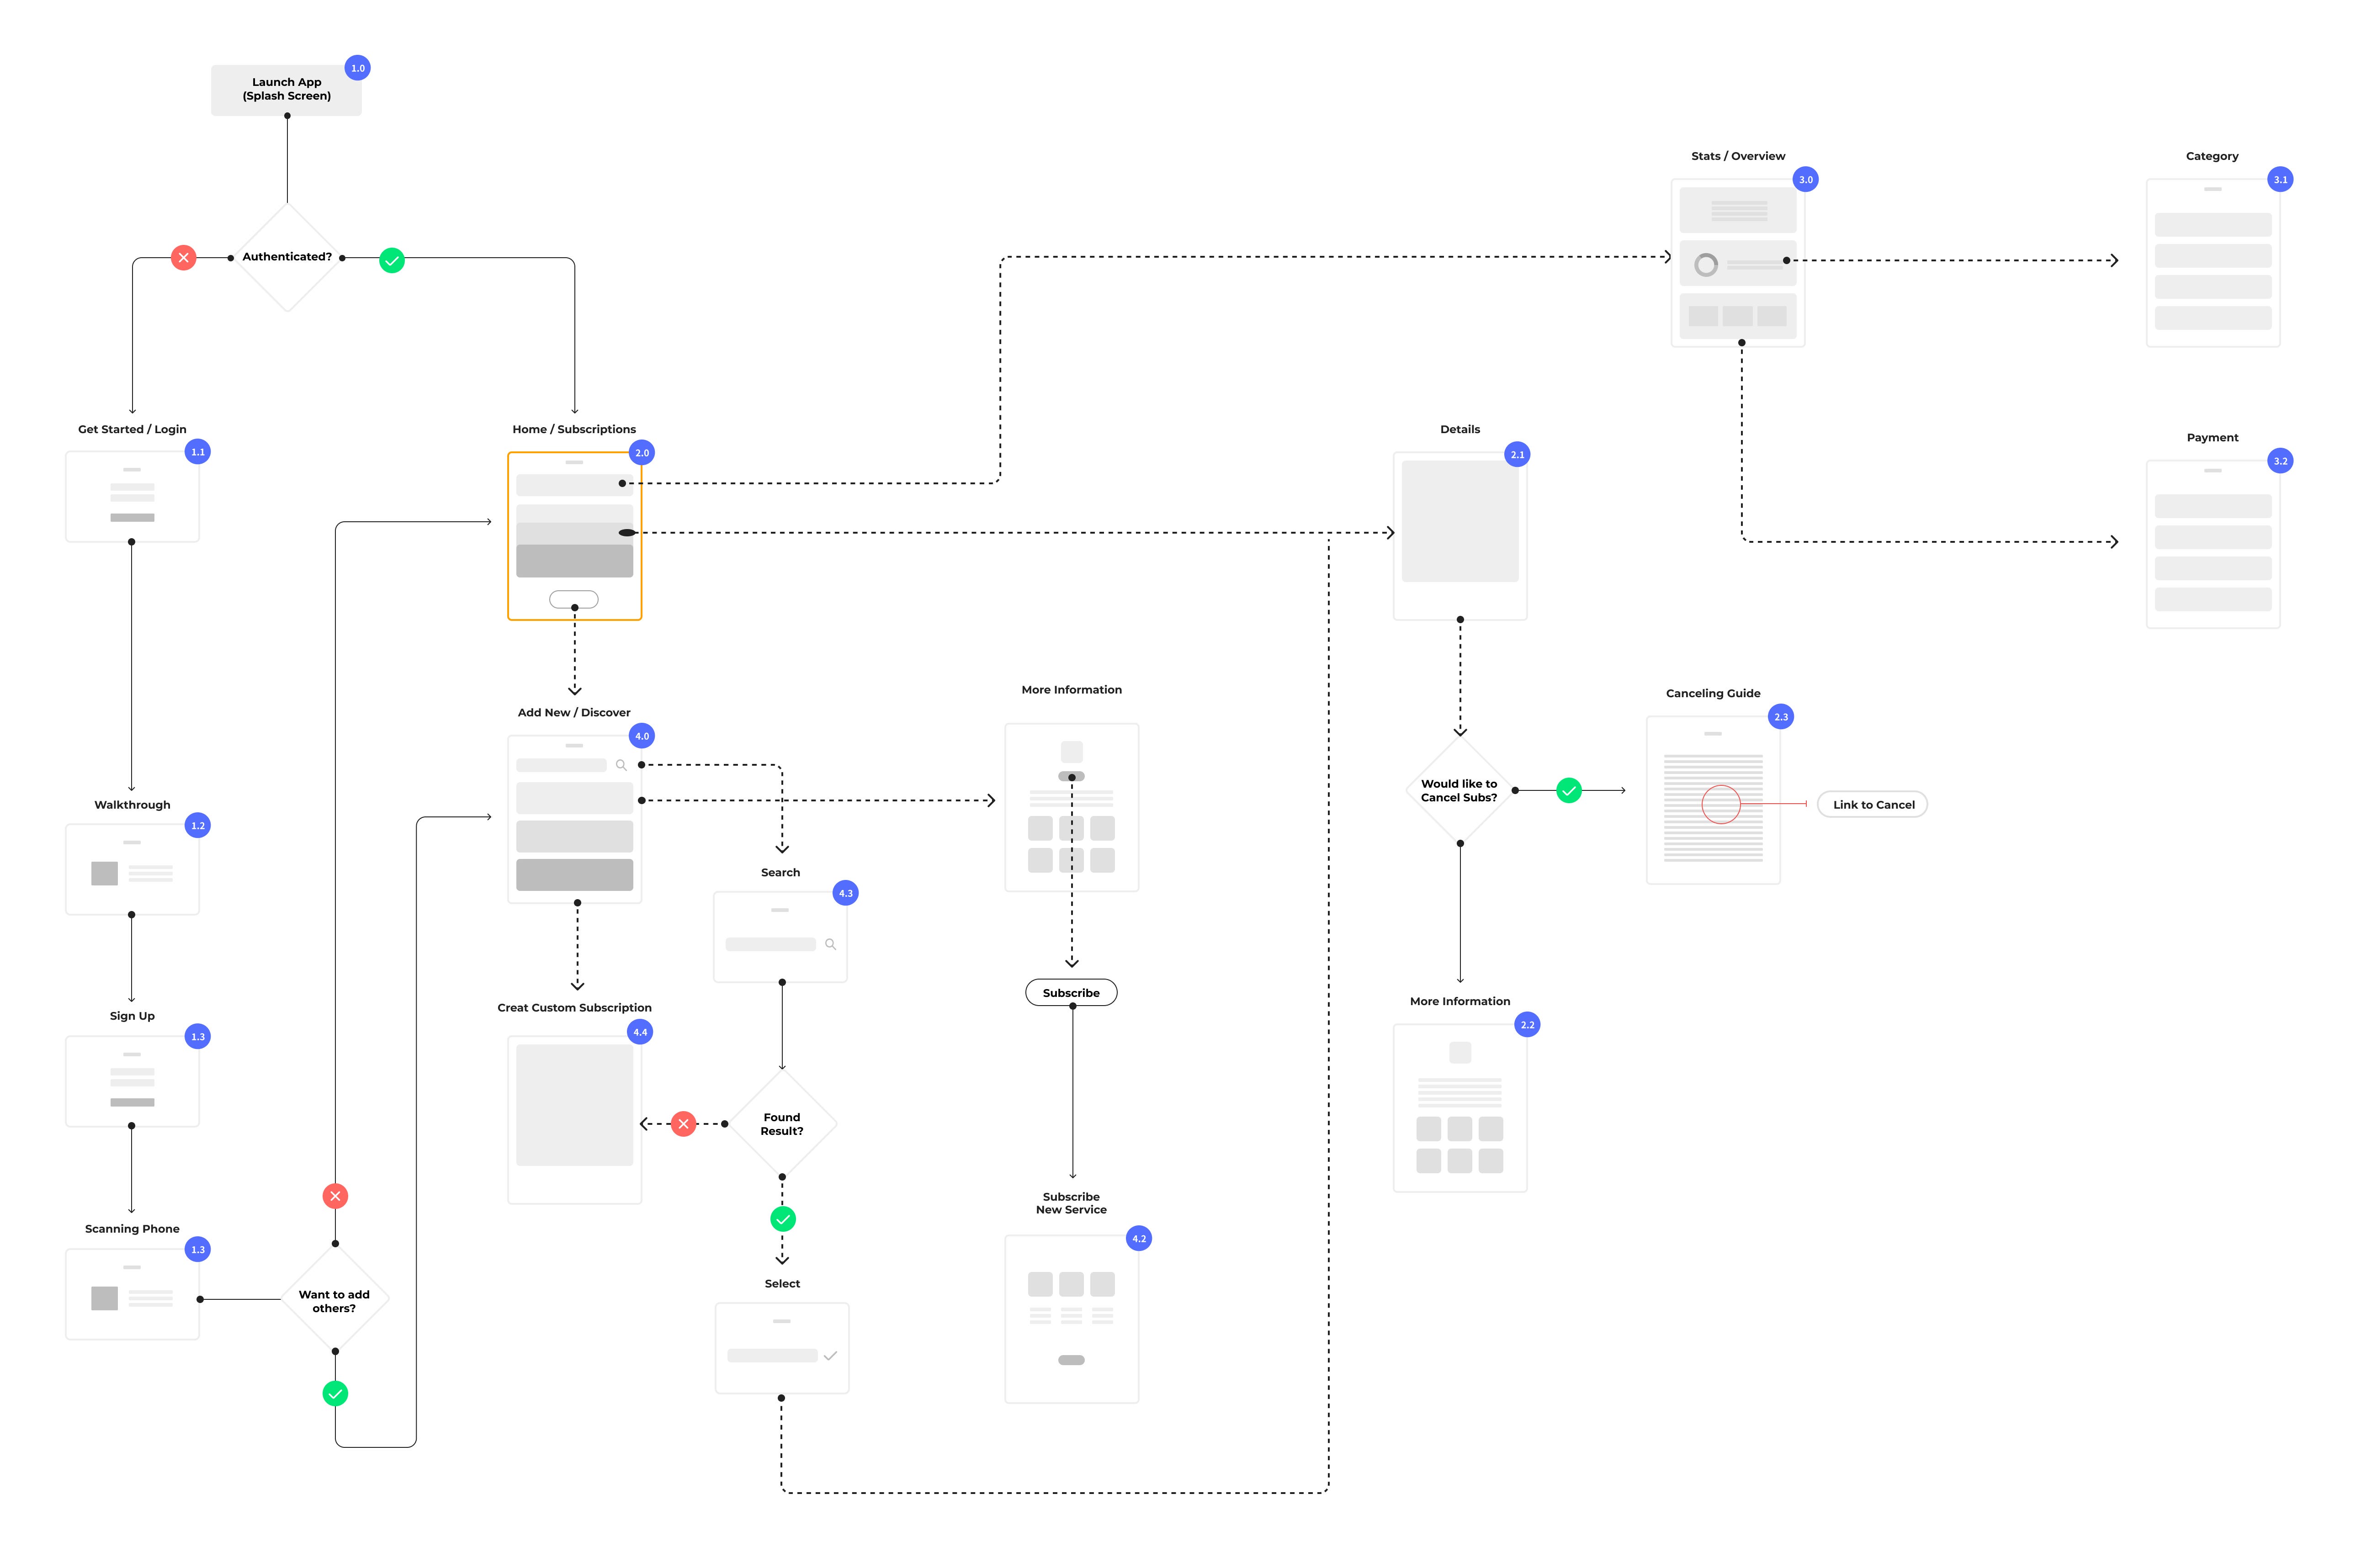Select the 4.0 badge on Add New / Discover

click(x=642, y=736)
